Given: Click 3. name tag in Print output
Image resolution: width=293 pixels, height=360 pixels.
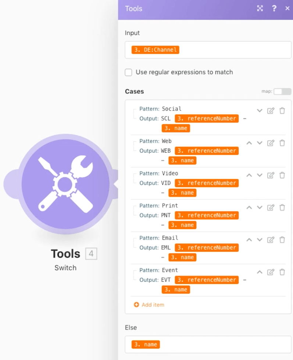Looking at the screenshot, I should 182,225.
